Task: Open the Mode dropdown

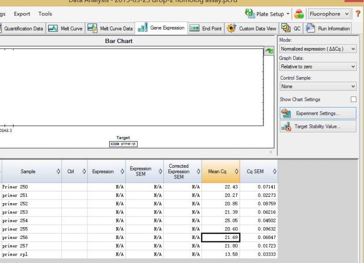Action: 318,49
